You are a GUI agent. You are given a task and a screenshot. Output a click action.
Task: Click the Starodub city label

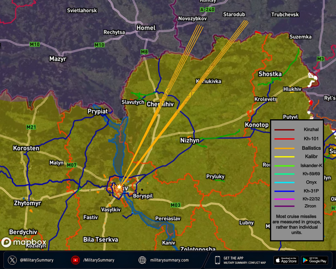coord(234,14)
